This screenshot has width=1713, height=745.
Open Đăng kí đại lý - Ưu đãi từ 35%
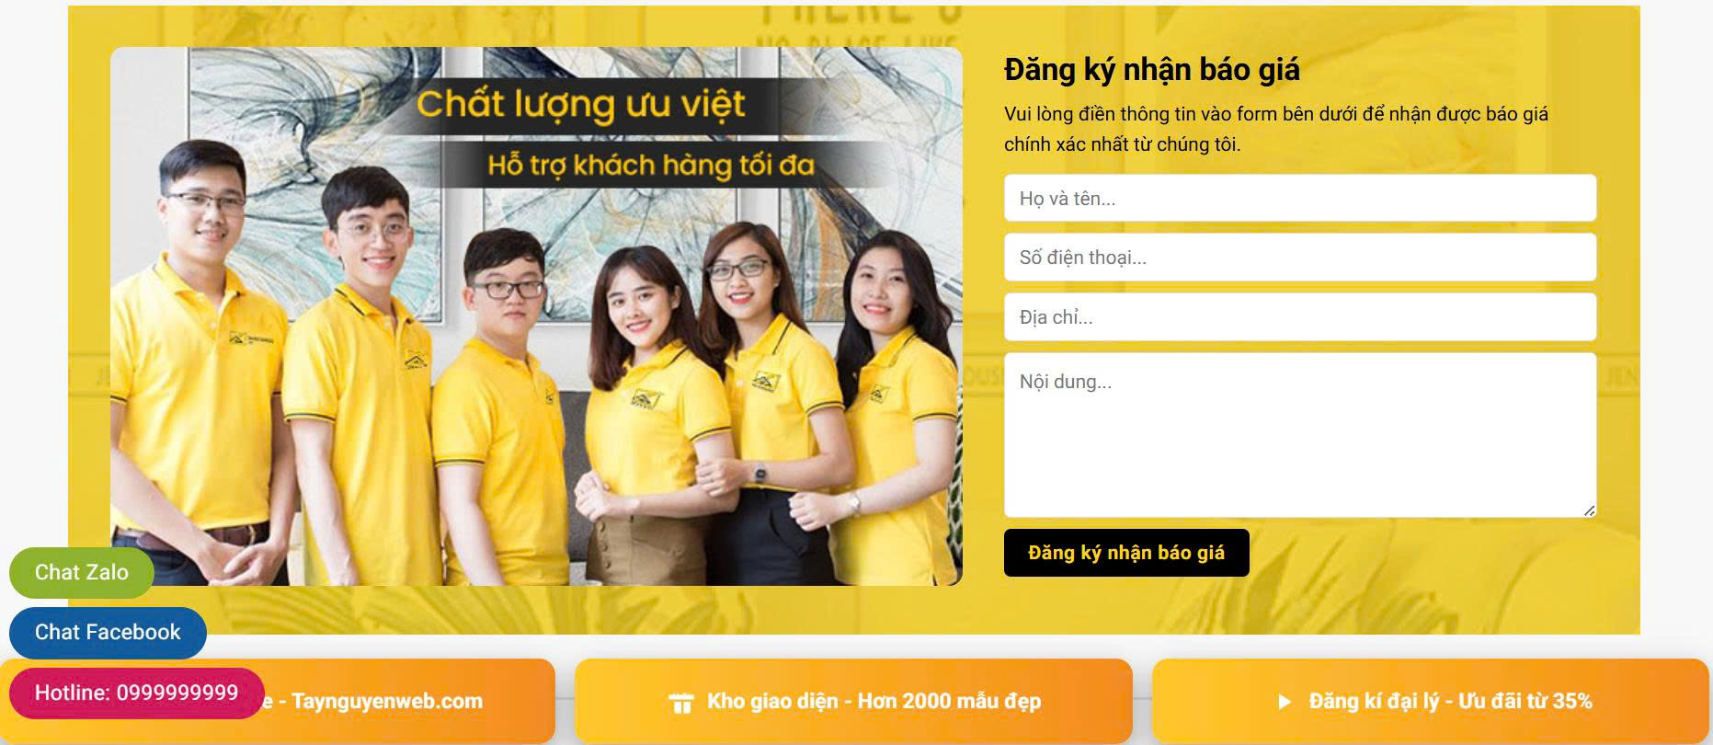pyautogui.click(x=1430, y=701)
